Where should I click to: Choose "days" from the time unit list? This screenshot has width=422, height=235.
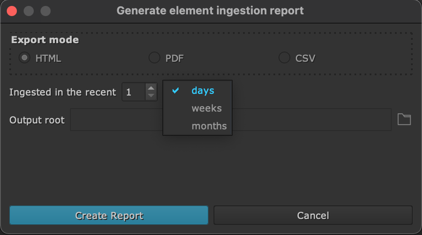click(x=203, y=90)
